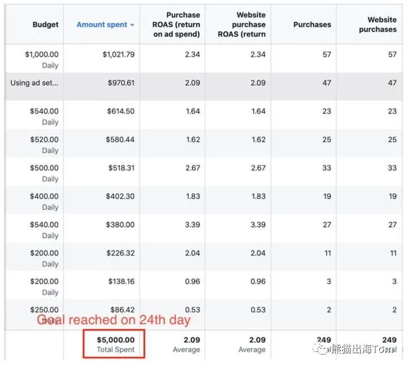The width and height of the screenshot is (407, 367).
Task: Click the "Using ad set..." budget cell
Action: [34, 83]
